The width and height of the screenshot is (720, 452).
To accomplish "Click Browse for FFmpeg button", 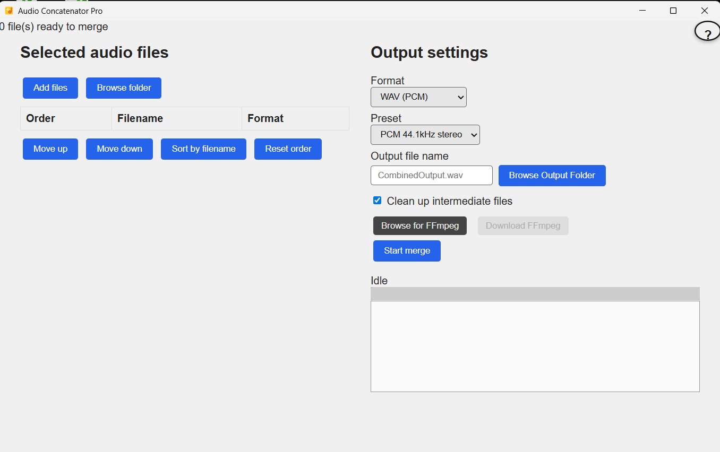I will (x=420, y=225).
